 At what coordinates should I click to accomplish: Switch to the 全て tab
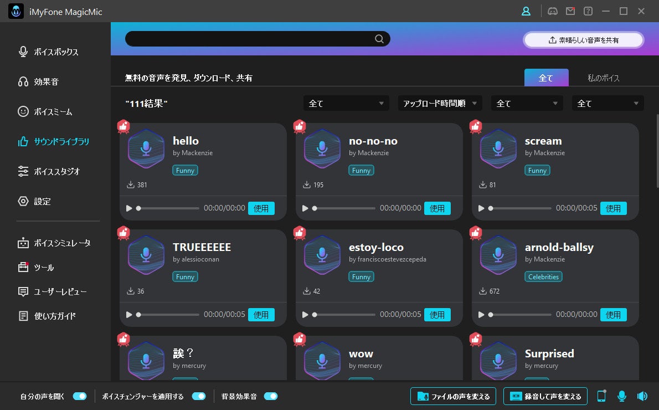point(547,78)
